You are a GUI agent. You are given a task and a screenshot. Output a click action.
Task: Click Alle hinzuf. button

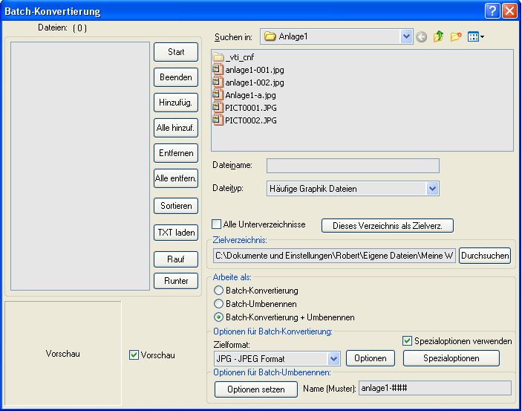click(x=175, y=129)
